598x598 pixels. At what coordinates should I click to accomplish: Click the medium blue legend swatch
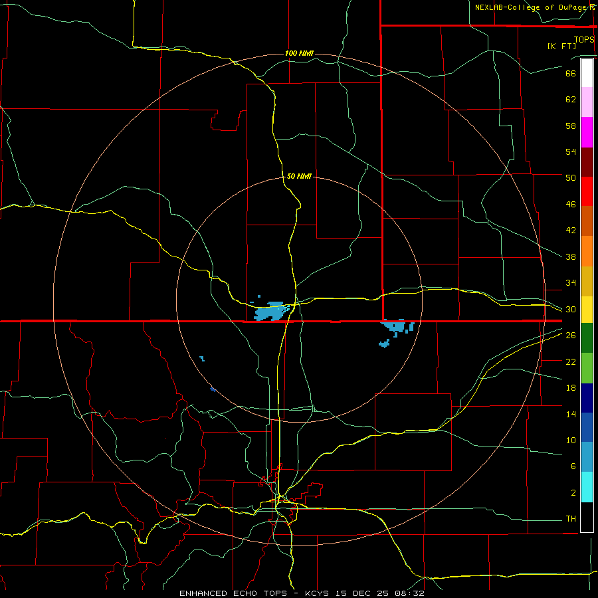[587, 427]
